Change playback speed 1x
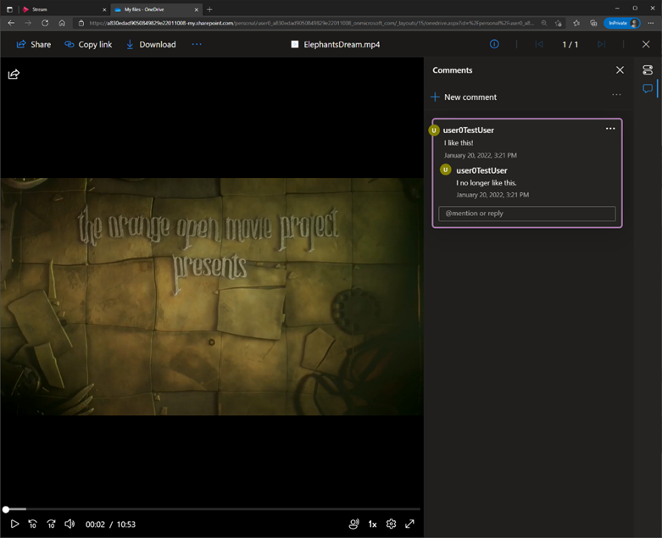 [x=372, y=524]
